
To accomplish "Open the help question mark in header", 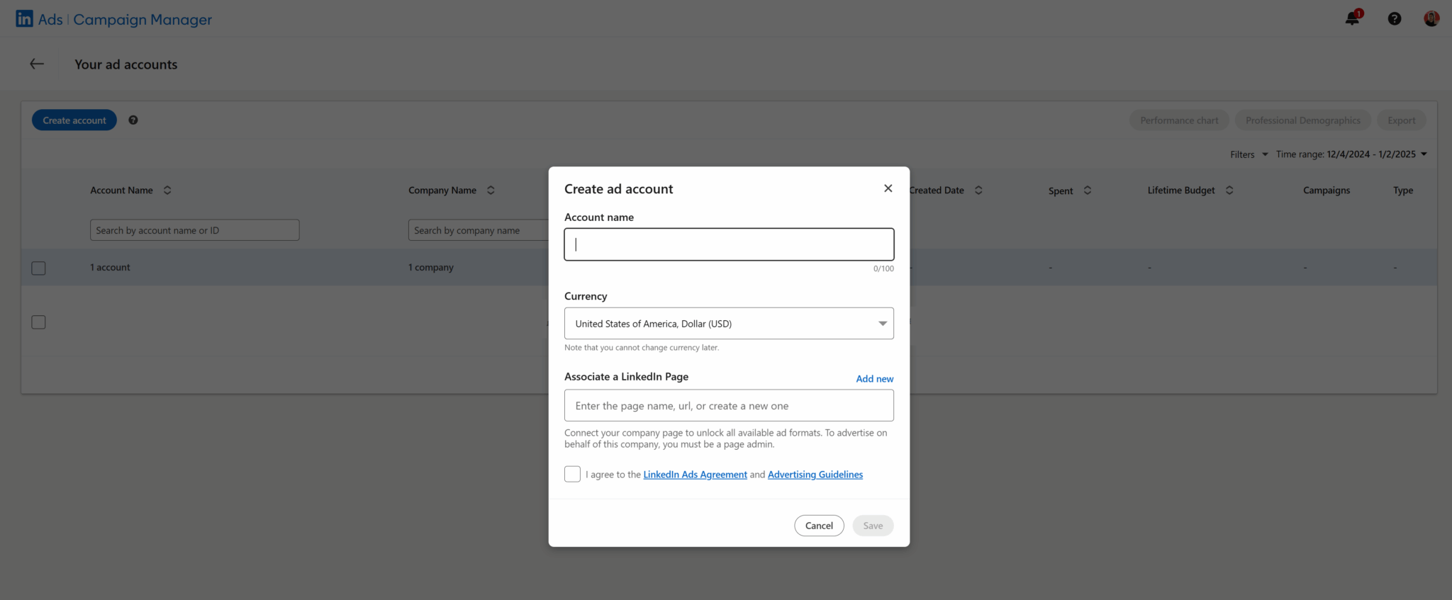I will tap(1394, 19).
